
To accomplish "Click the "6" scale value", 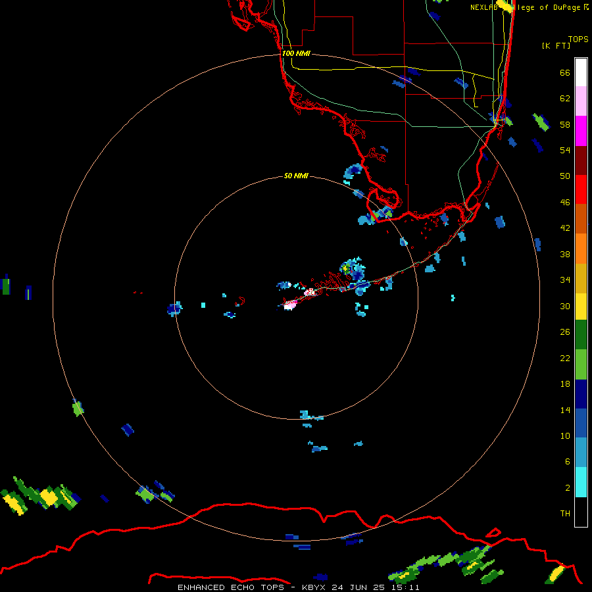I will pos(568,462).
